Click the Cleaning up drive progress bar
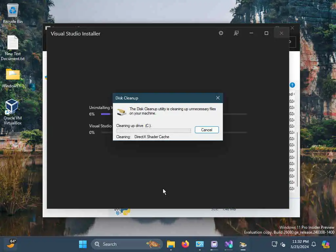This screenshot has width=336, height=252. [154, 131]
